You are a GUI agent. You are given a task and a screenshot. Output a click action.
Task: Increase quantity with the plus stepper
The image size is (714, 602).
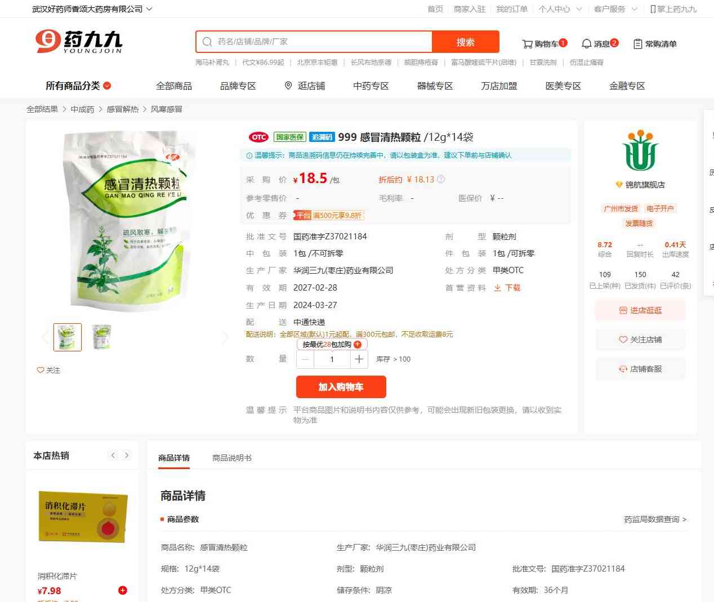[x=359, y=359]
